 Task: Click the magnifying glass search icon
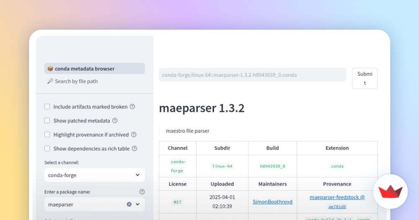tap(50, 81)
